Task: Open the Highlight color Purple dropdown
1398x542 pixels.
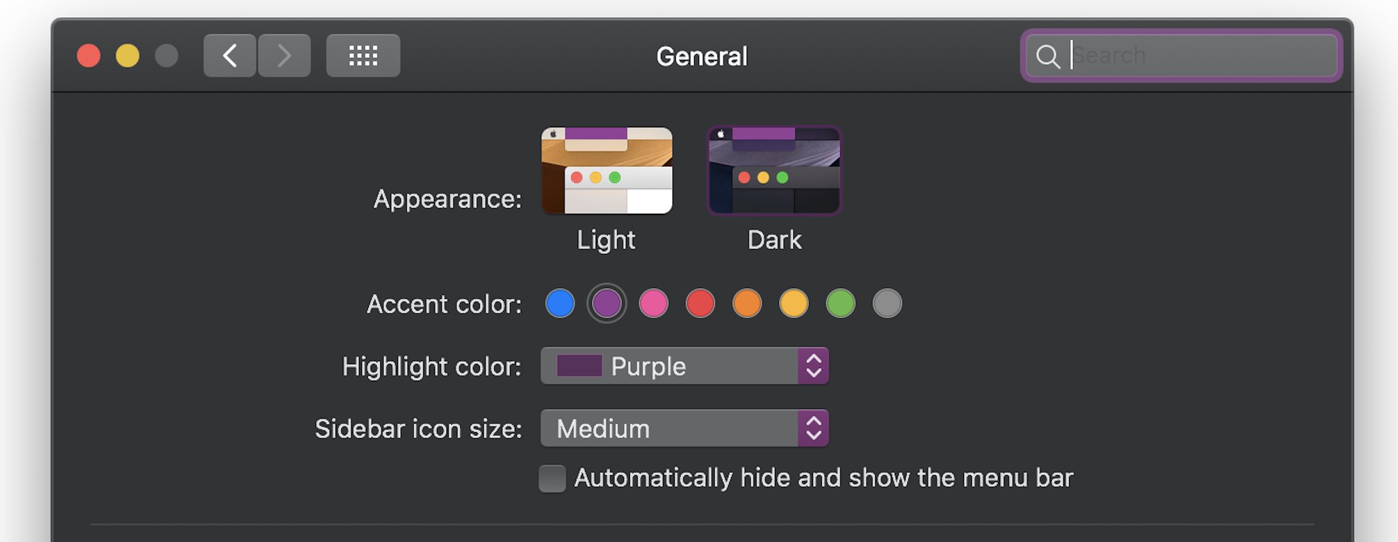Action: pyautogui.click(x=685, y=366)
